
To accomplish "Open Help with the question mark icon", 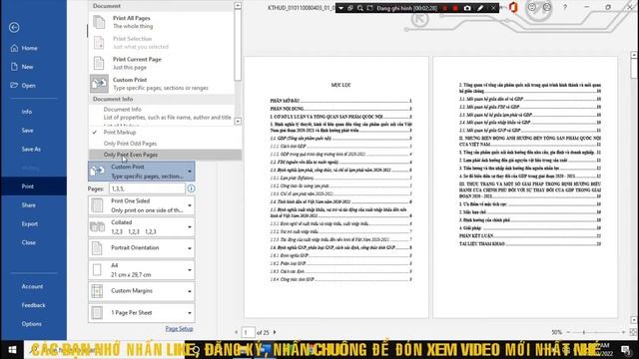I will (x=565, y=7).
